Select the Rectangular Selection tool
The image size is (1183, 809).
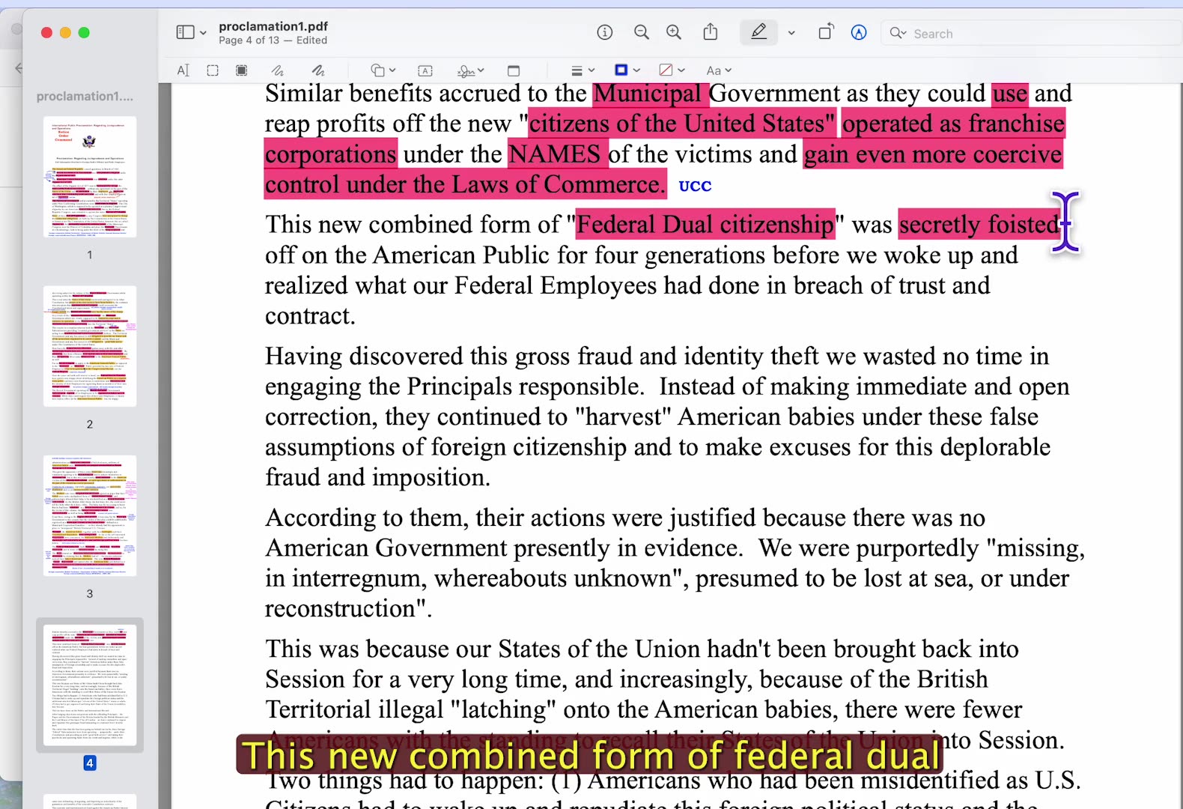pos(213,70)
